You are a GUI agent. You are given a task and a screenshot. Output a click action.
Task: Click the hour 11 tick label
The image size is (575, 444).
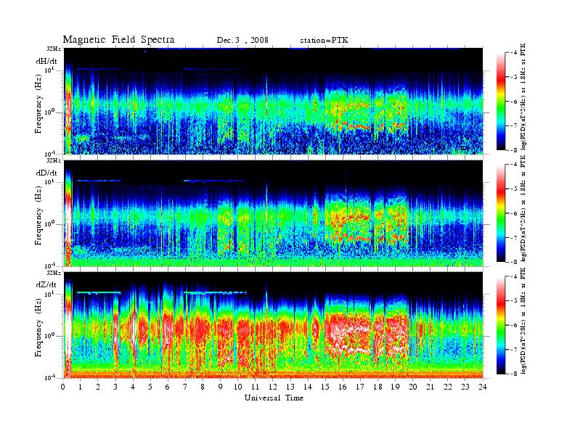coord(256,387)
